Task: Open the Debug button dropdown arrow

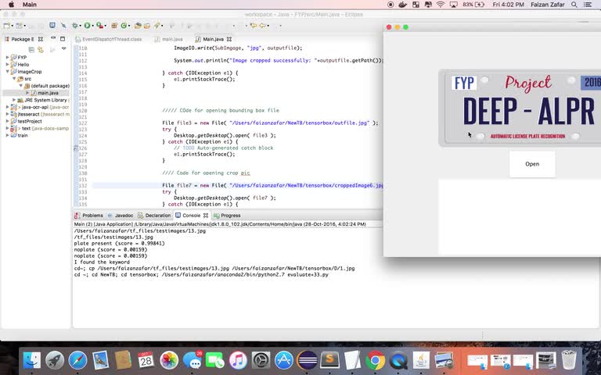Action: (x=80, y=26)
